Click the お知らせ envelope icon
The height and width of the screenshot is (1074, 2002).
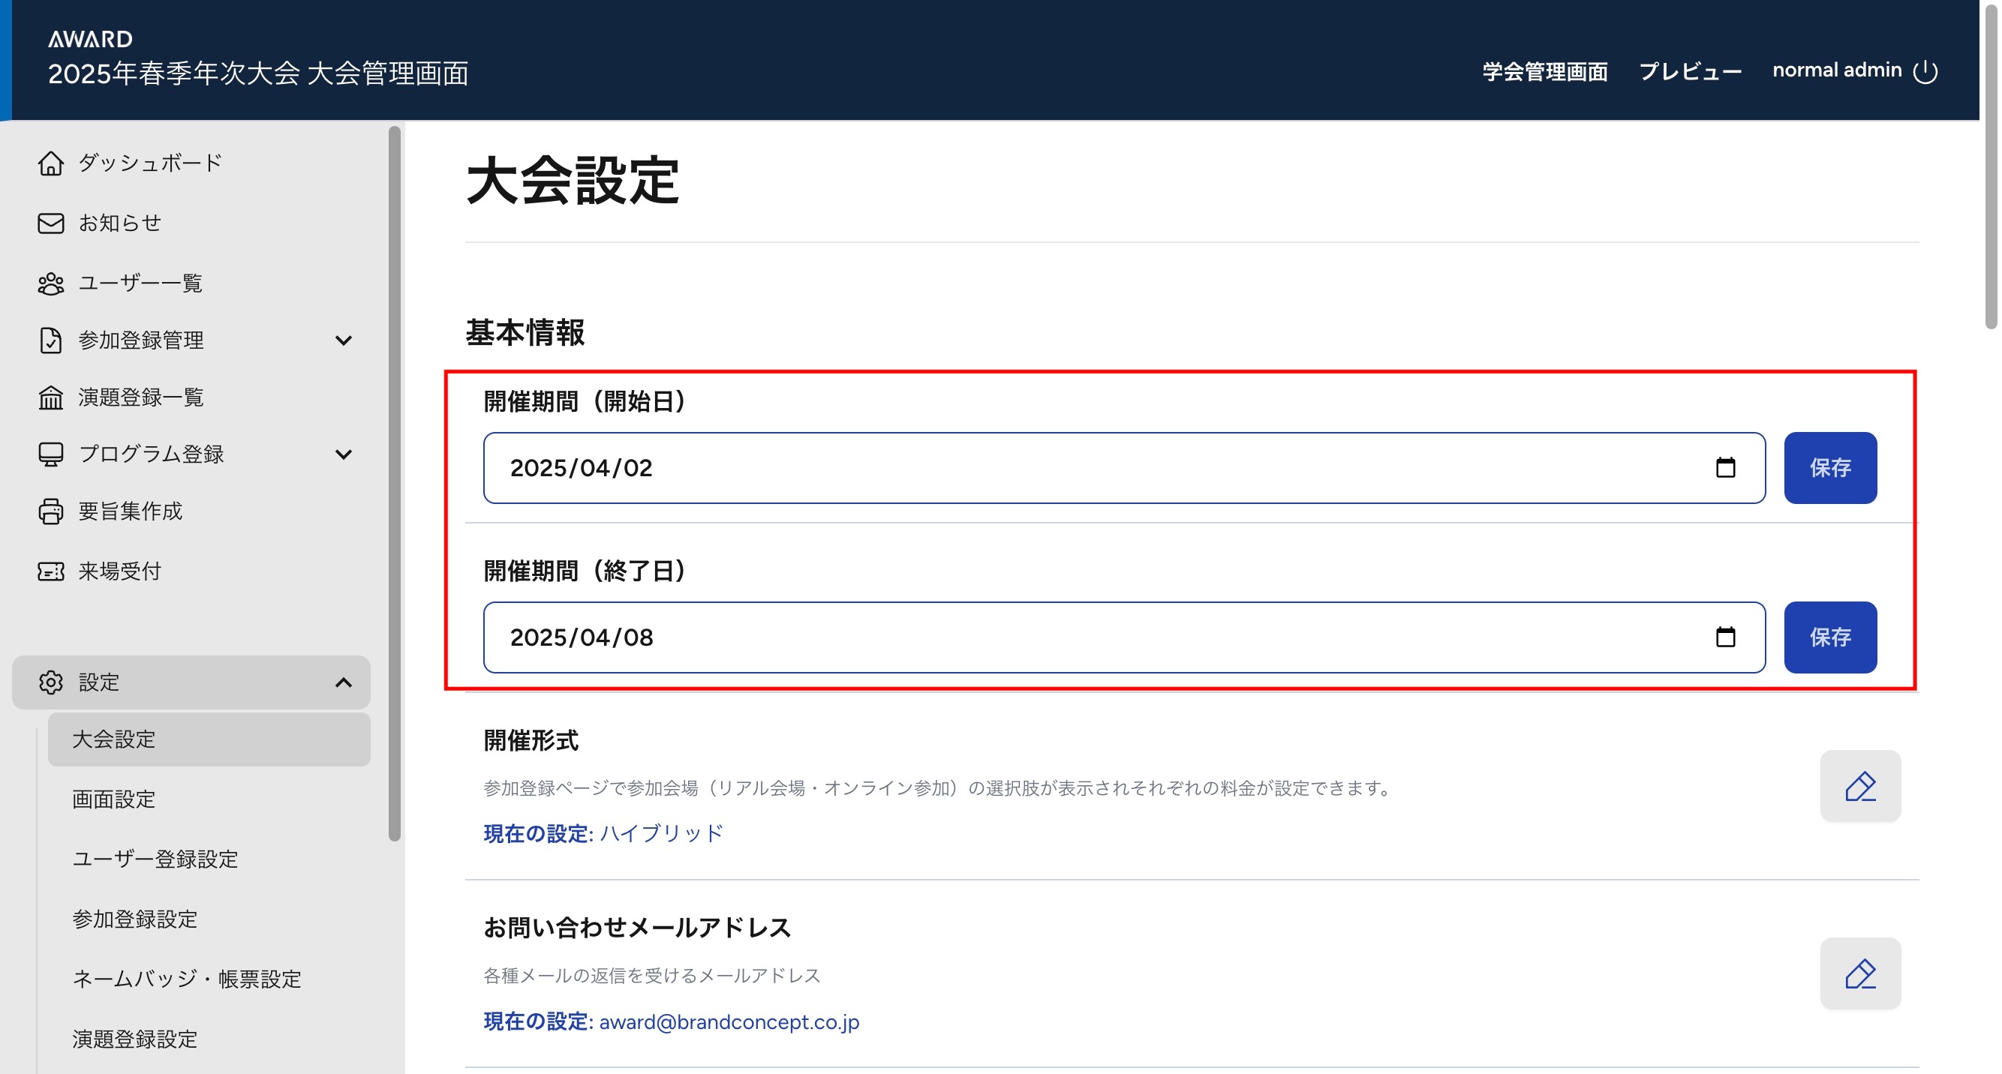(50, 223)
